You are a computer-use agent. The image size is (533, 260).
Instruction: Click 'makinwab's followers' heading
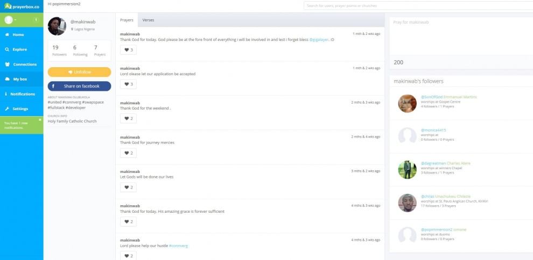pos(418,81)
